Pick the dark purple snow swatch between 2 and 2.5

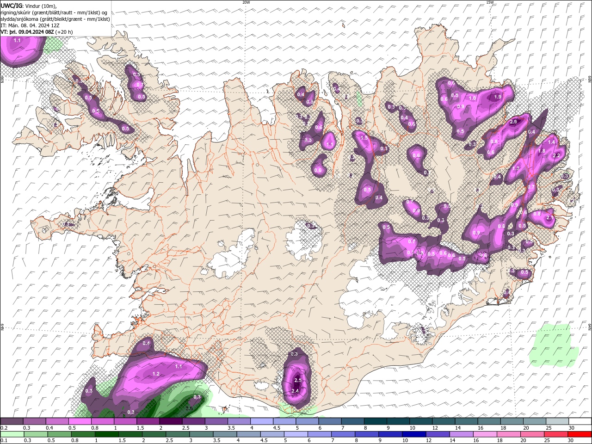point(171,421)
